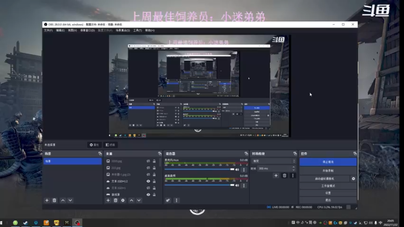Hide the 游戏源 game capture source

148,195
